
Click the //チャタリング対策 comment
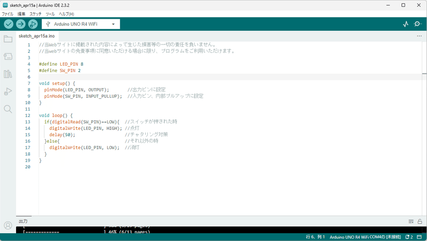pyautogui.click(x=146, y=135)
